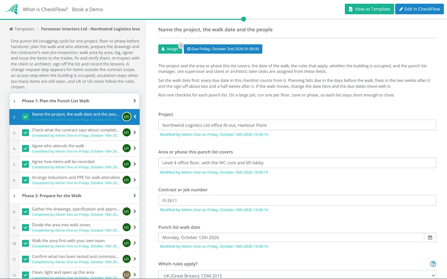The width and height of the screenshot is (447, 279).
Task: Click the Assign button
Action: click(170, 49)
